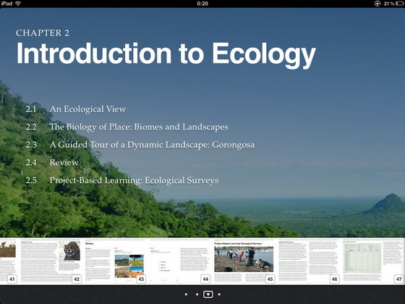Open section 2.2 Biomes and Landscapes
Screen dimensions: 405x304
127,127
